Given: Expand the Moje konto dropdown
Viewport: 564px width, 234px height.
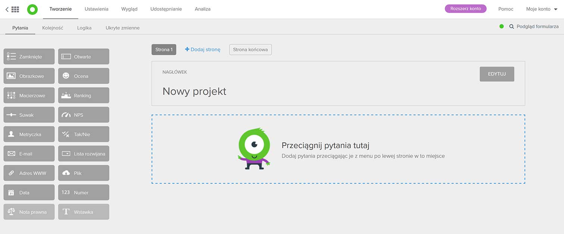Looking at the screenshot, I should point(542,9).
